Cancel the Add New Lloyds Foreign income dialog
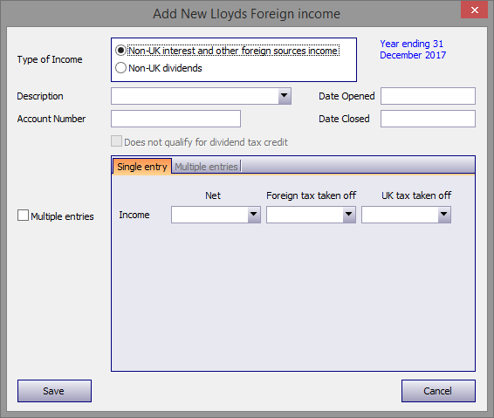494x418 pixels. pyautogui.click(x=438, y=391)
